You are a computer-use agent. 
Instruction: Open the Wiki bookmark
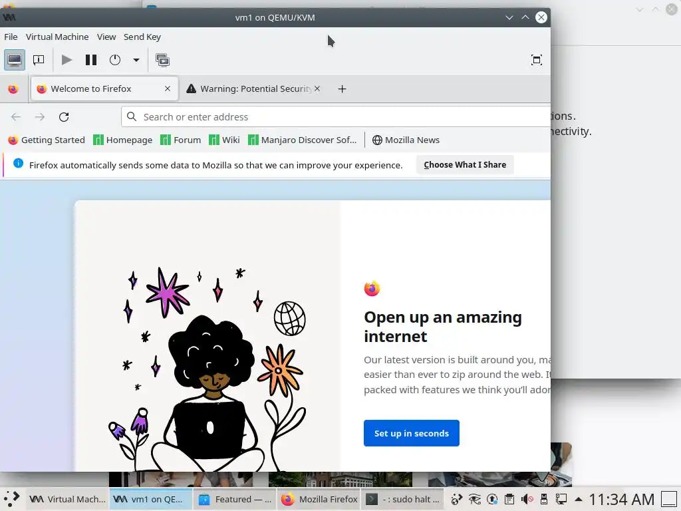pyautogui.click(x=224, y=140)
